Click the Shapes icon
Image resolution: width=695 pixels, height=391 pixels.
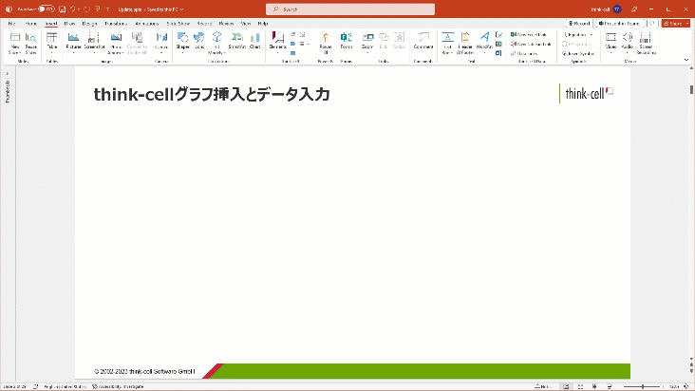pos(182,37)
